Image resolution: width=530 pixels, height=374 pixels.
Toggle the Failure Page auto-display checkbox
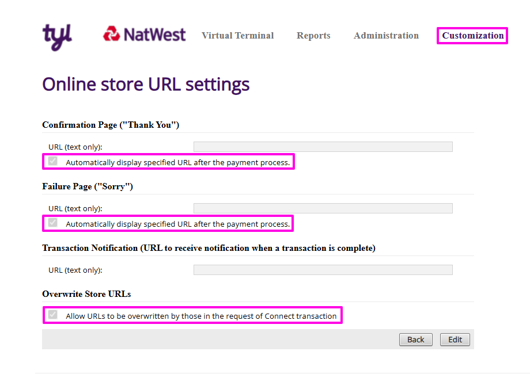[x=53, y=223]
